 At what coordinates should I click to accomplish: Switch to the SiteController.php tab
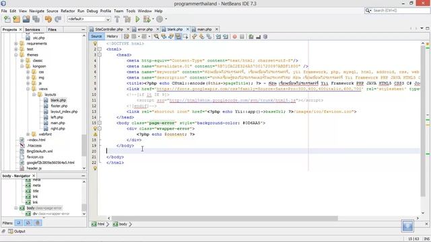pyautogui.click(x=109, y=29)
